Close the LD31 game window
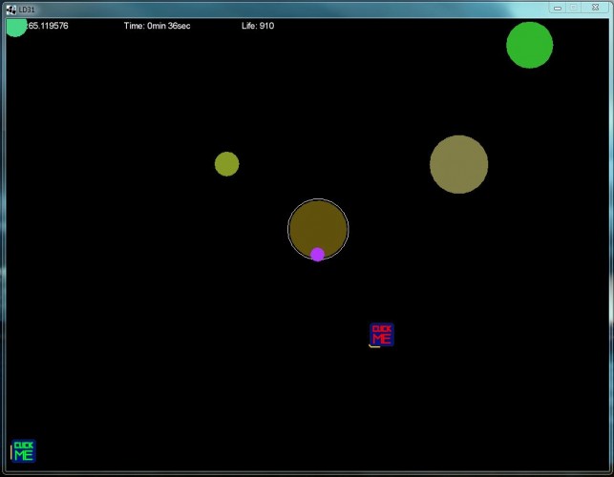Viewport: 614px width, 477px height. click(x=595, y=8)
